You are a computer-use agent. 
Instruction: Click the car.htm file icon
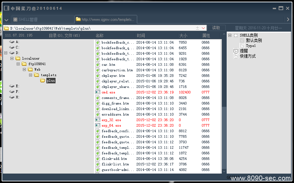(x=98, y=64)
